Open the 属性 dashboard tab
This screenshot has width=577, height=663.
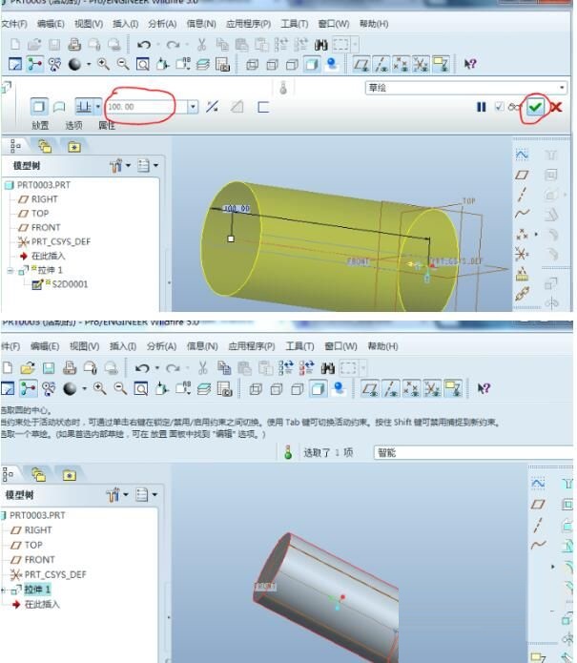pos(107,125)
